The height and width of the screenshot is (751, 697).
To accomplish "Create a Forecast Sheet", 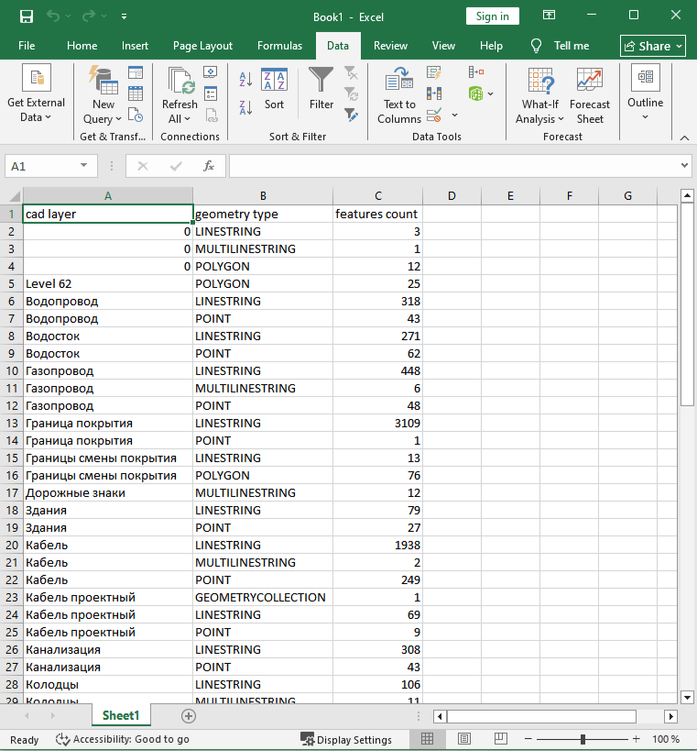I will point(589,95).
